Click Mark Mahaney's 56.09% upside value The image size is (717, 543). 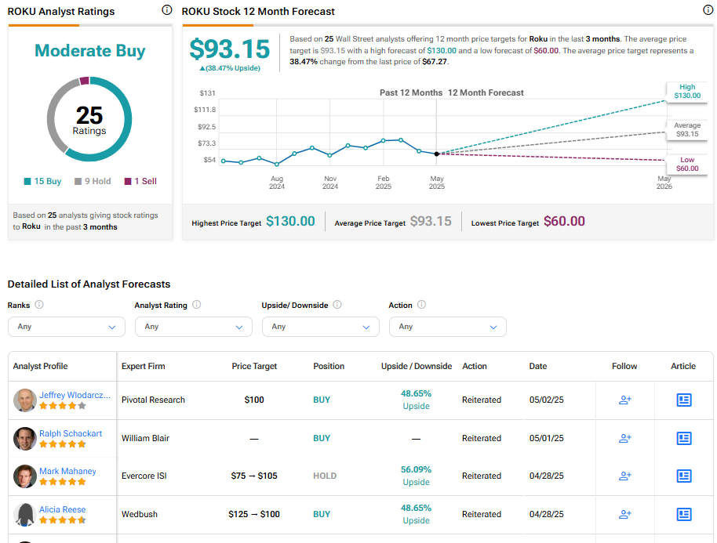pos(416,470)
